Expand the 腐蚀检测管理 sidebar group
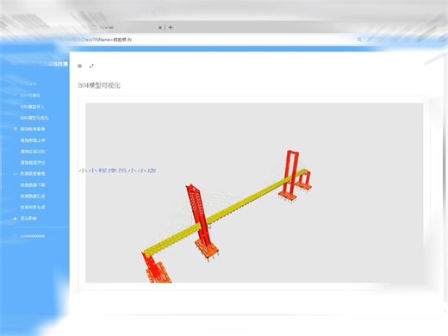 coord(33,129)
